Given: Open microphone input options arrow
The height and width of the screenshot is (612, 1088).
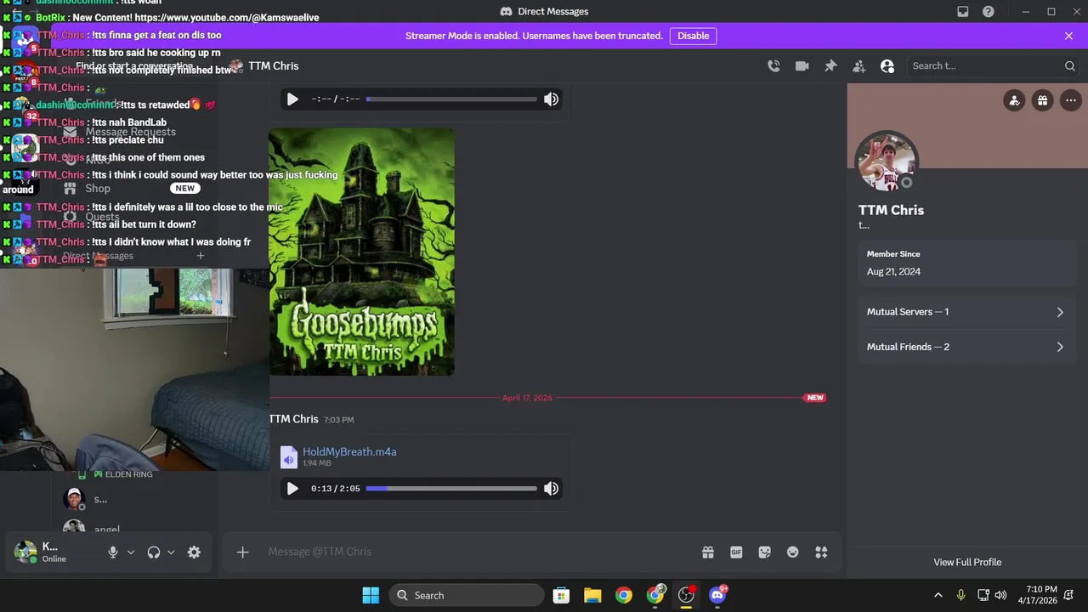Looking at the screenshot, I should click(130, 552).
